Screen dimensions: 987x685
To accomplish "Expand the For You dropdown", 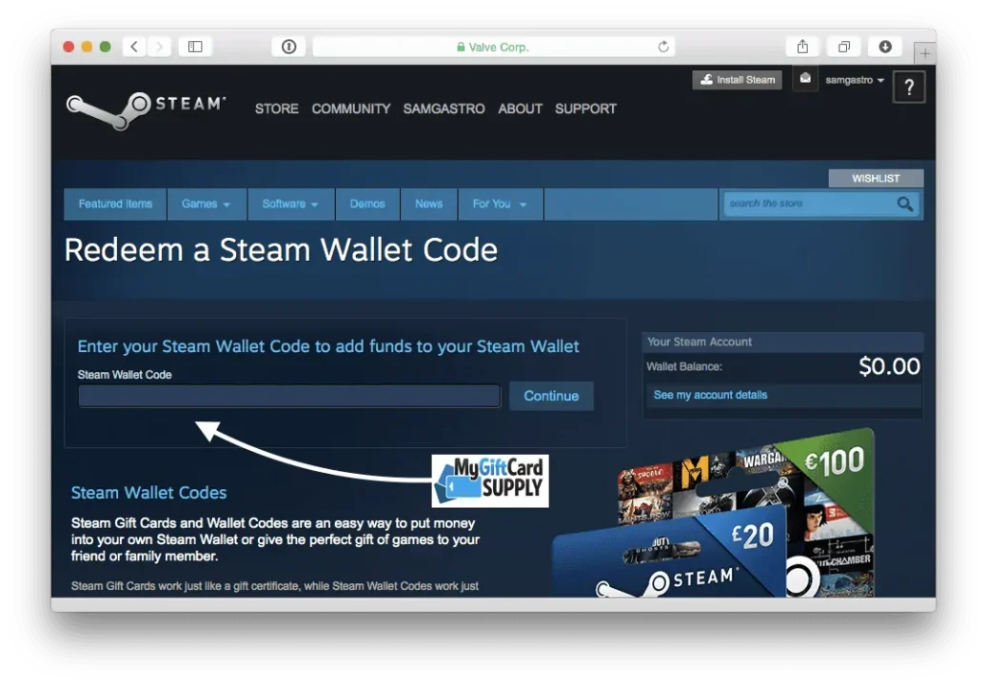I will click(x=501, y=204).
